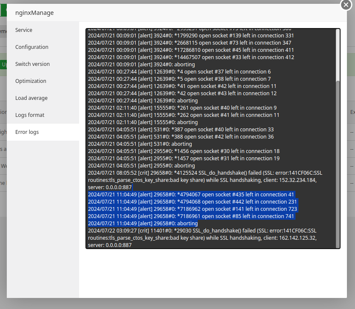This screenshot has height=309, width=355.
Task: Open the Configuration tab
Action: click(43, 47)
